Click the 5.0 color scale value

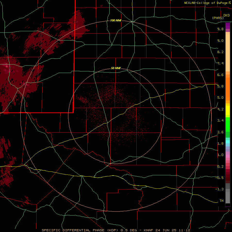click(220, 98)
